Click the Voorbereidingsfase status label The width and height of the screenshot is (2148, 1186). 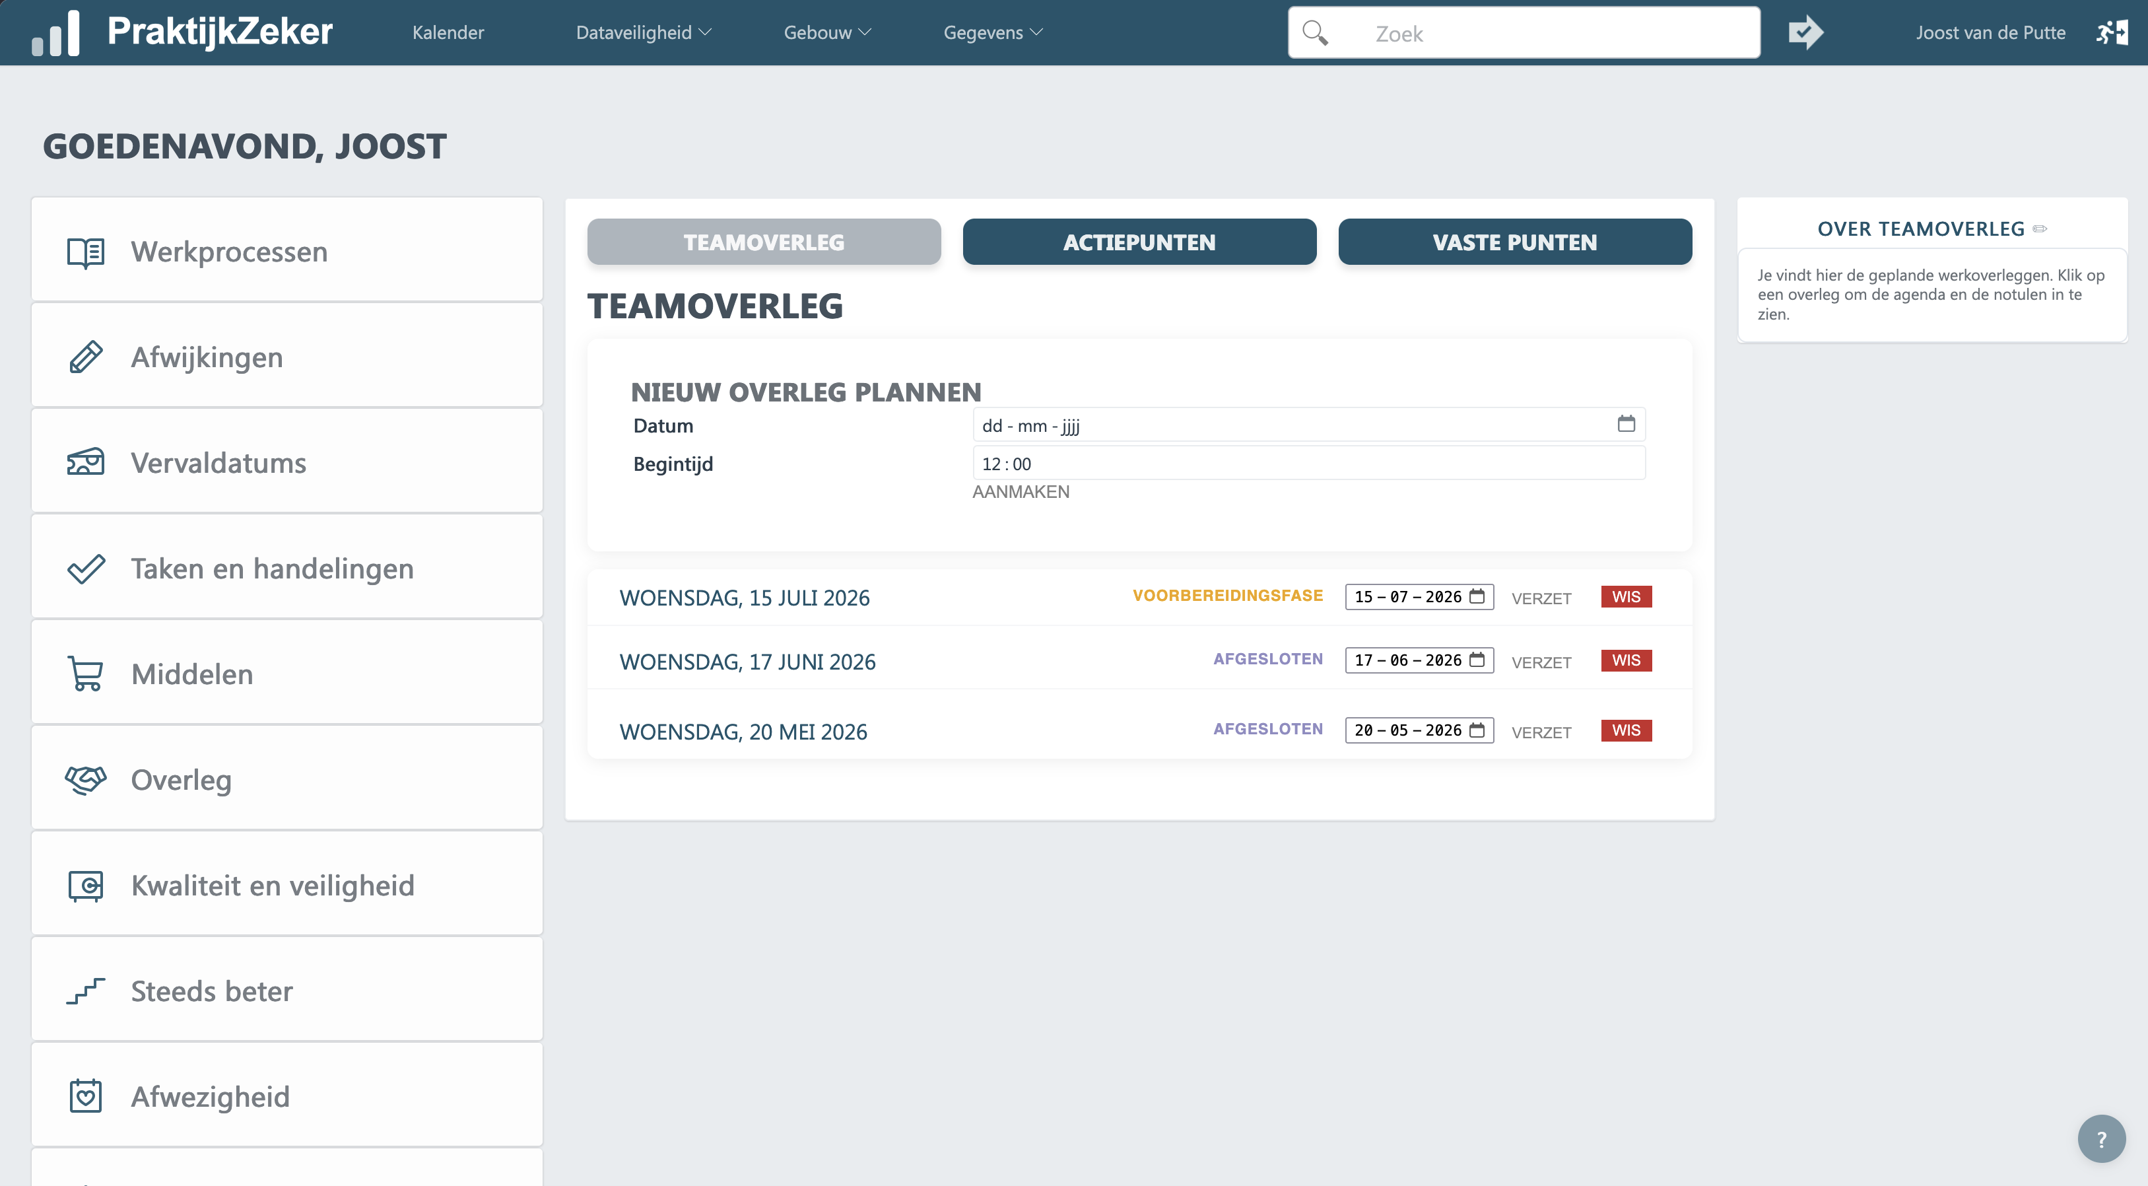pos(1227,596)
